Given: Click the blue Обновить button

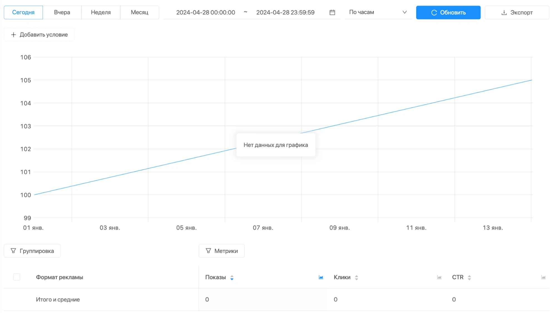Looking at the screenshot, I should coord(448,12).
